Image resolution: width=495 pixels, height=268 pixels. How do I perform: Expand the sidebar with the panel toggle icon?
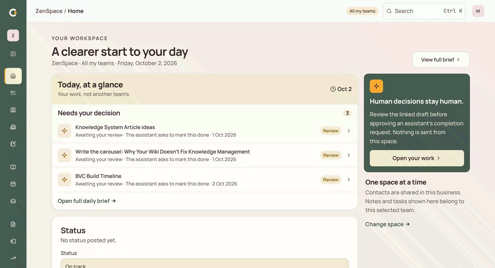click(13, 54)
